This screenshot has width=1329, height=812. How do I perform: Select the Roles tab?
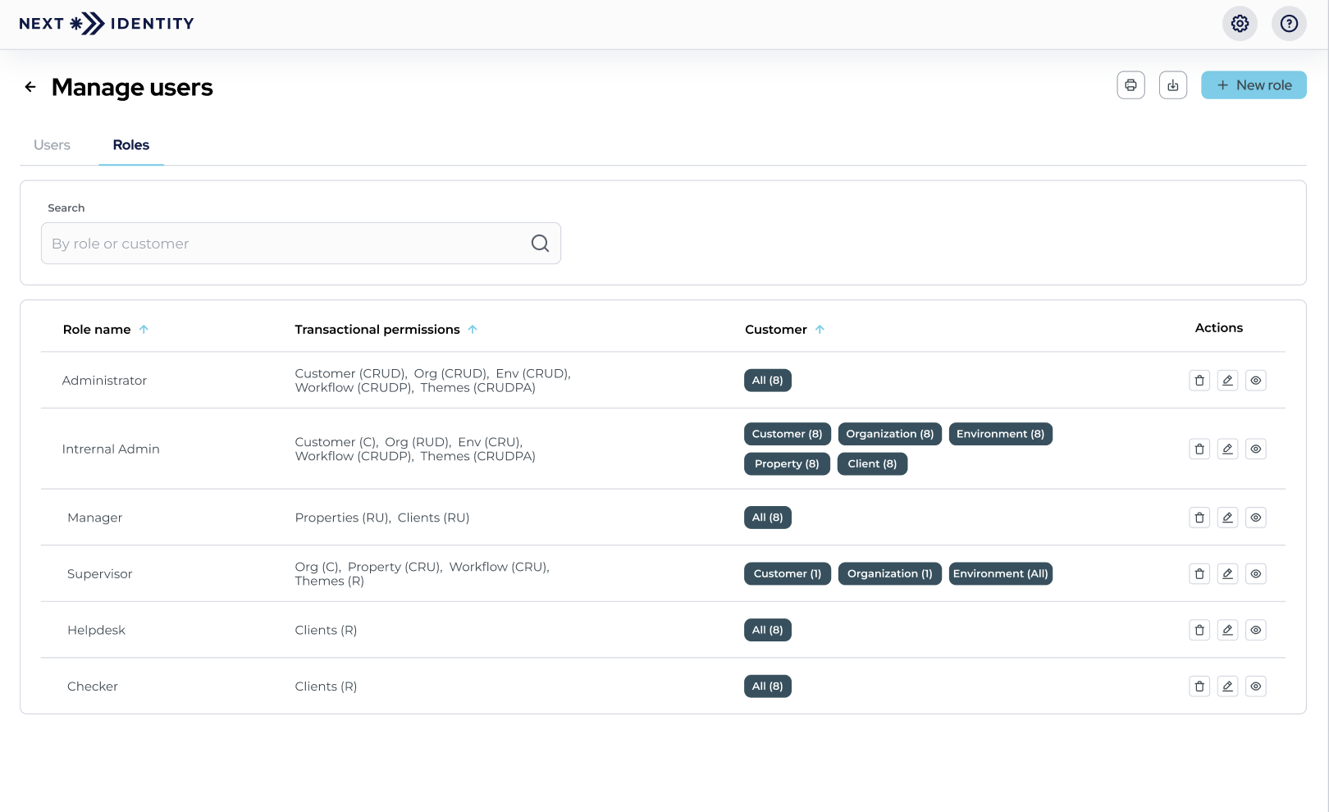(131, 145)
